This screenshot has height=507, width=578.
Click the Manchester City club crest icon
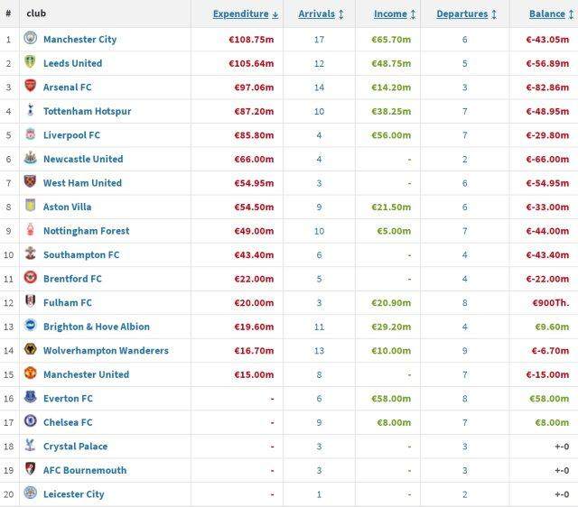coord(30,40)
